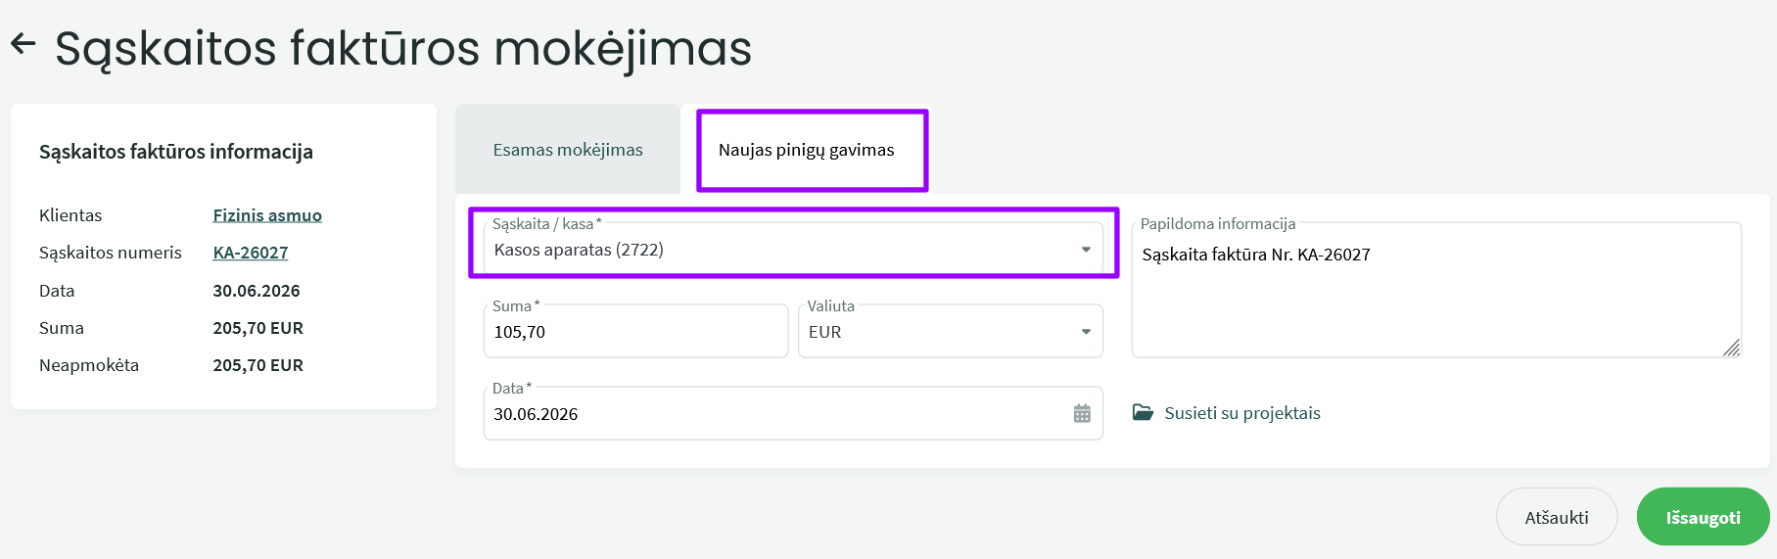
Task: Click the Susieti su projektais link
Action: tap(1242, 413)
